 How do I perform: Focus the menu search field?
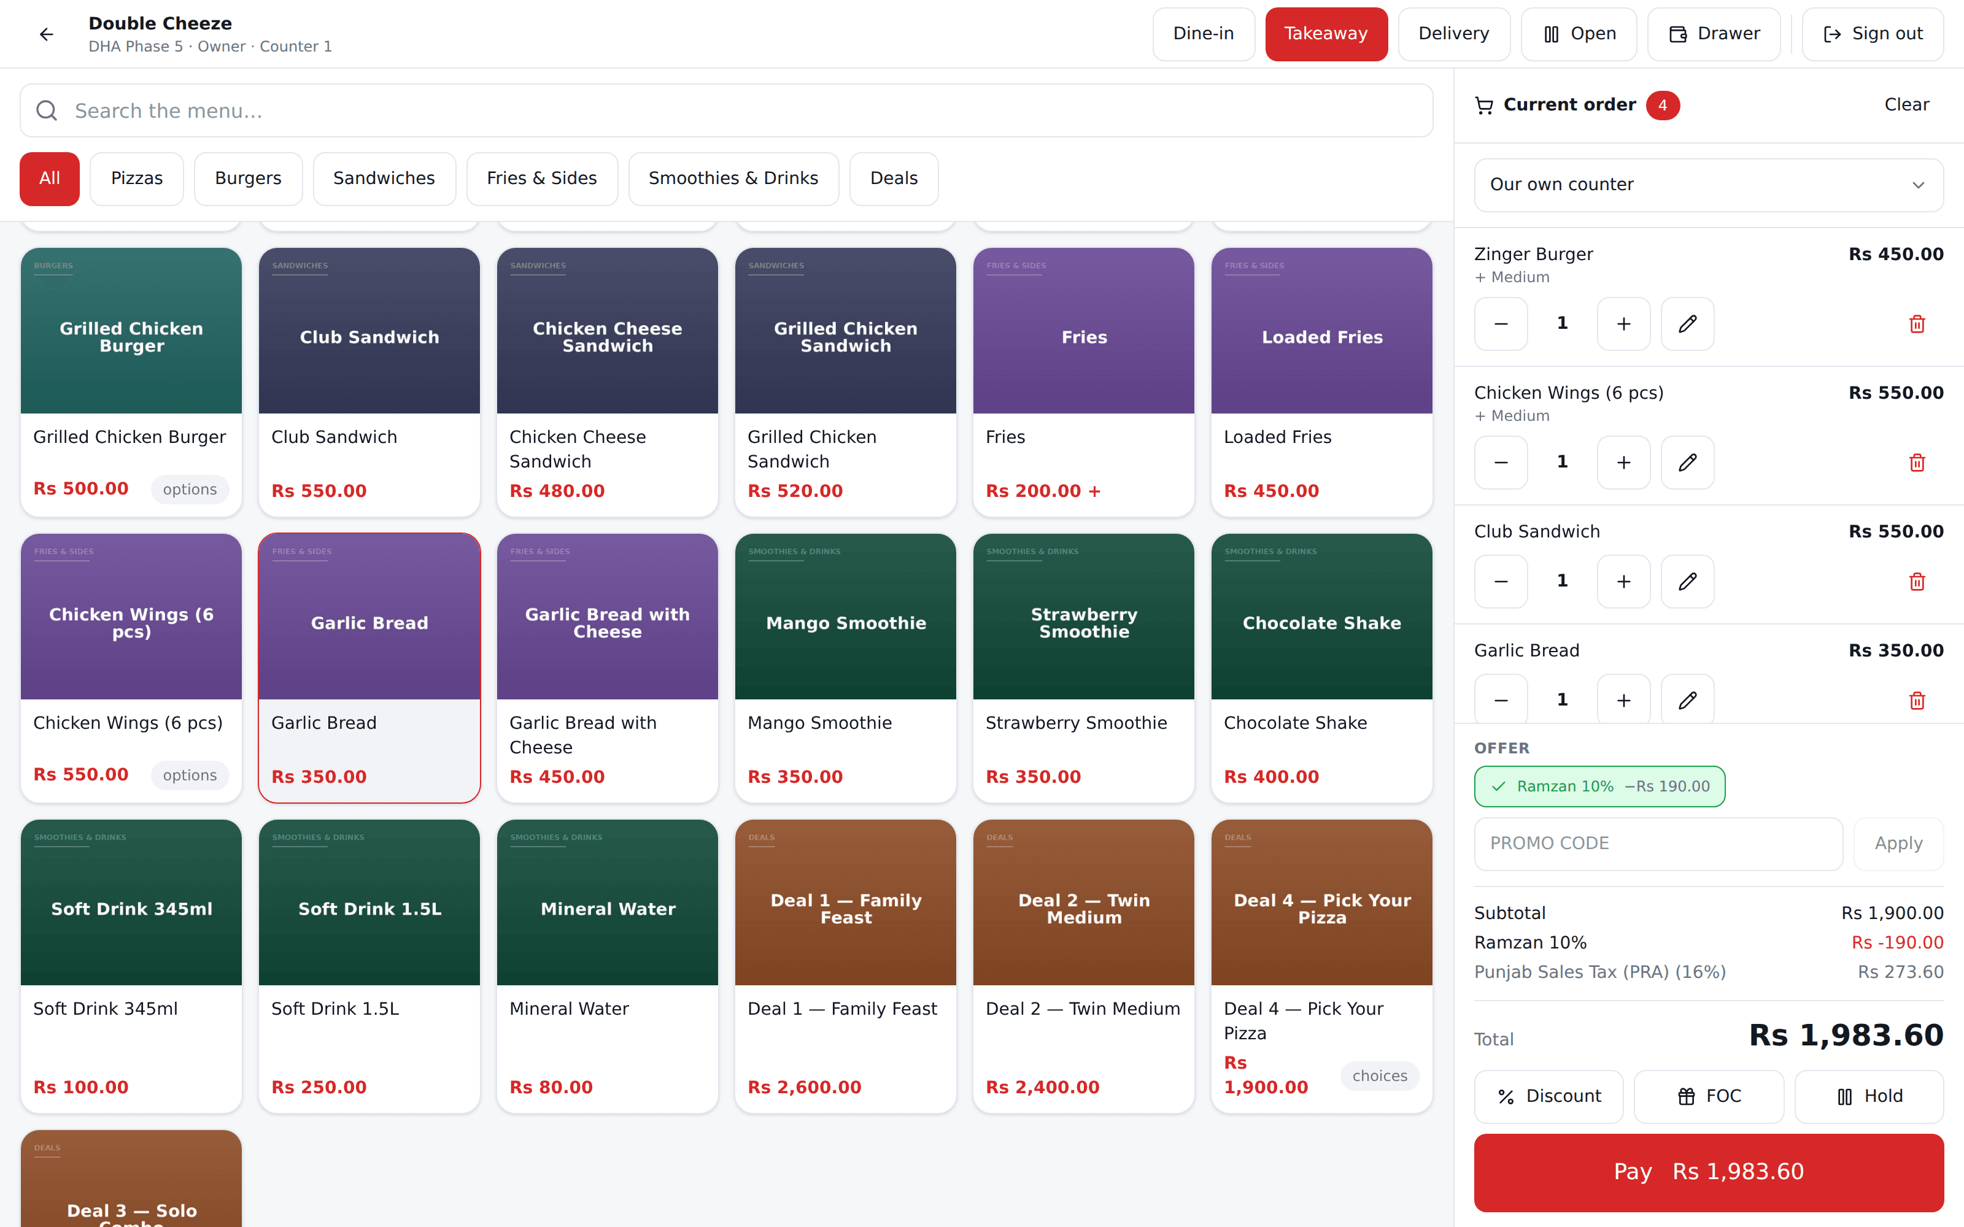tap(726, 110)
